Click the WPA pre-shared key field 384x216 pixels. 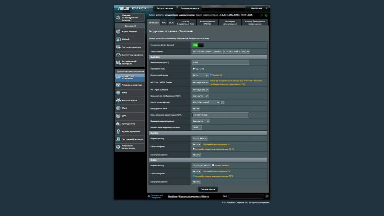(220, 115)
